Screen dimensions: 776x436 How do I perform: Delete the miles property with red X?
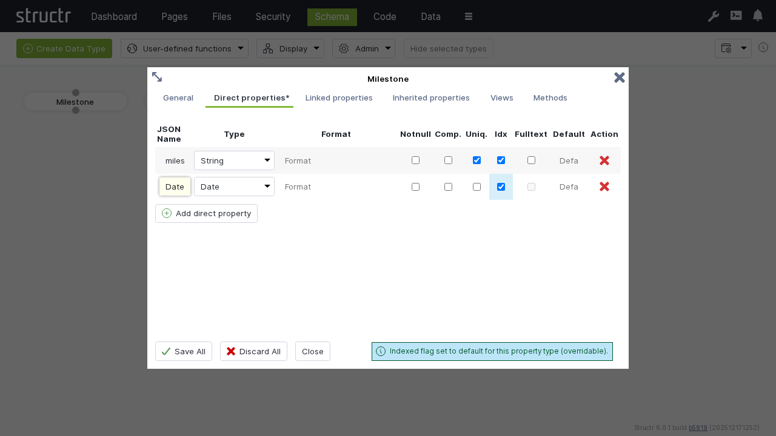pos(604,160)
